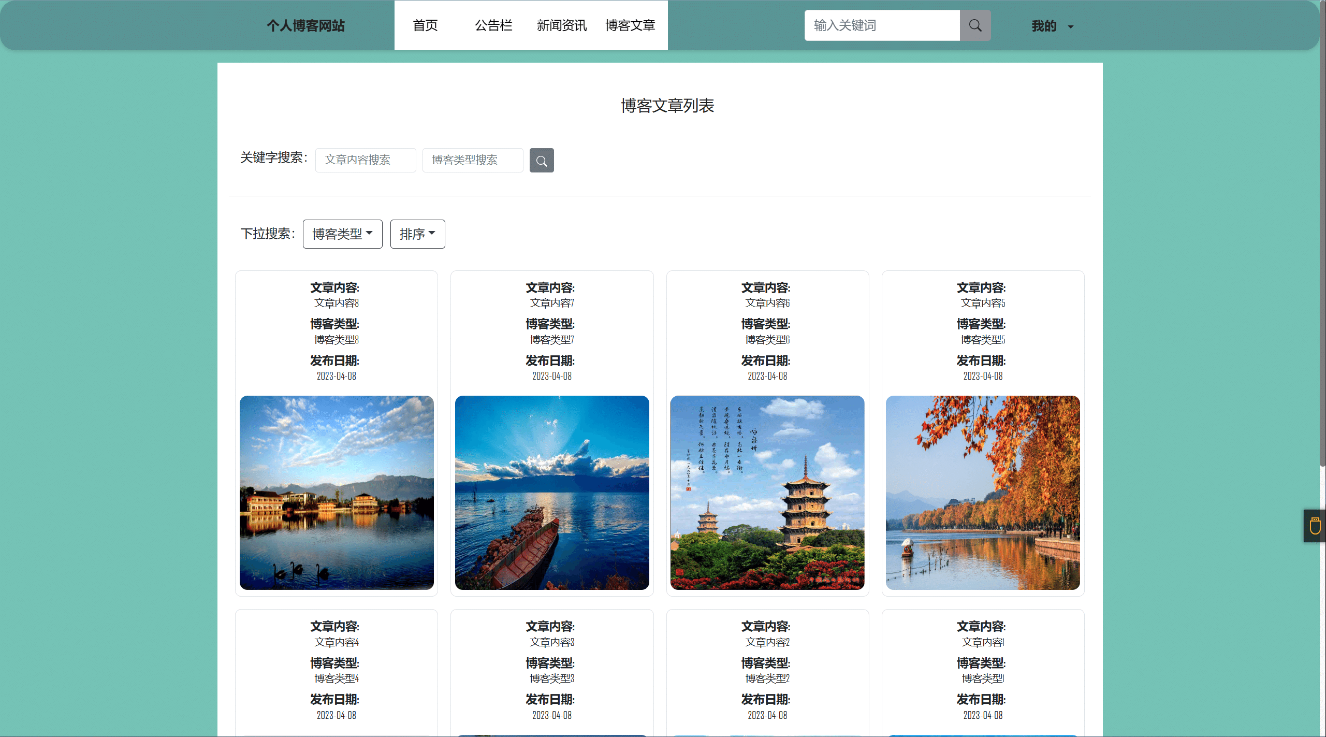Open the boat on blue lake thumbnail
Viewport: 1326px width, 737px height.
click(x=552, y=493)
